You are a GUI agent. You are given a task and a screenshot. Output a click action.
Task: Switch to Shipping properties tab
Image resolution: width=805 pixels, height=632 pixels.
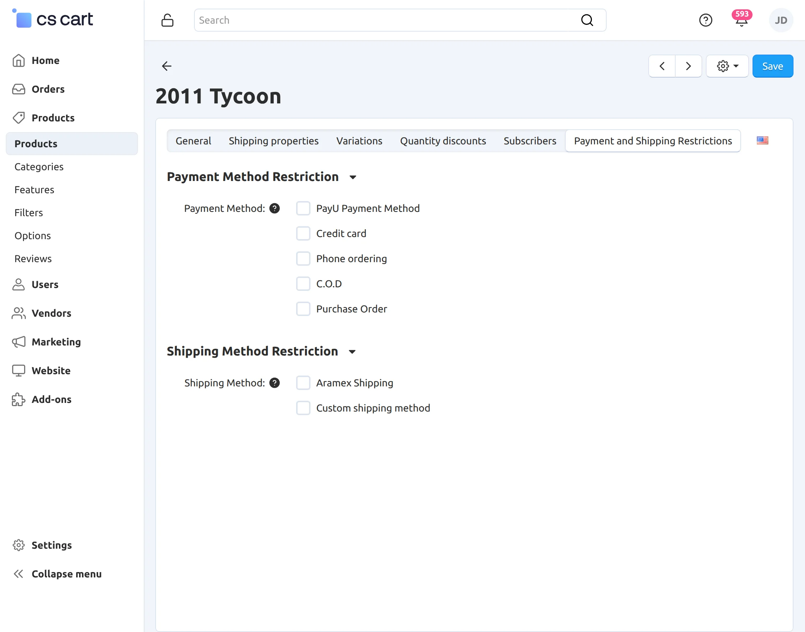tap(273, 141)
